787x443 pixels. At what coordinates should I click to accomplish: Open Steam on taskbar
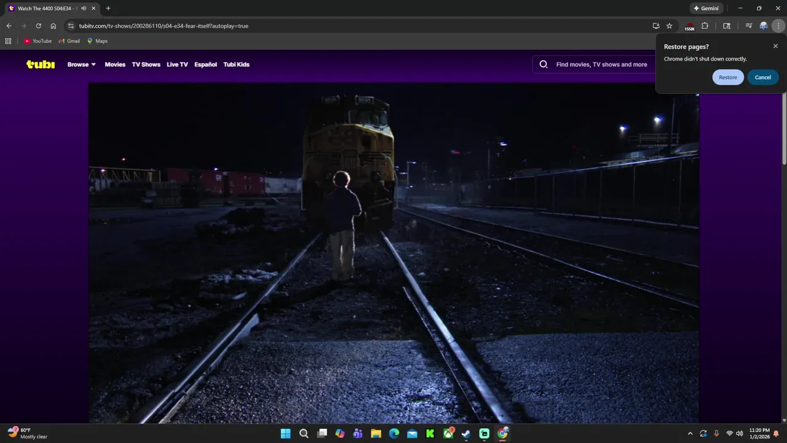click(x=466, y=433)
